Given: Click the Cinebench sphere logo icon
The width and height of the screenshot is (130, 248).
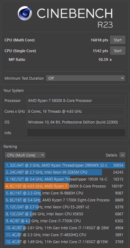Looking at the screenshot, I should point(25,13).
